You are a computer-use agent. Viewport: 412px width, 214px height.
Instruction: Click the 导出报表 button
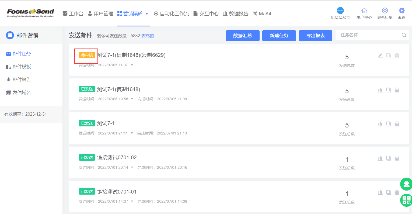click(316, 36)
